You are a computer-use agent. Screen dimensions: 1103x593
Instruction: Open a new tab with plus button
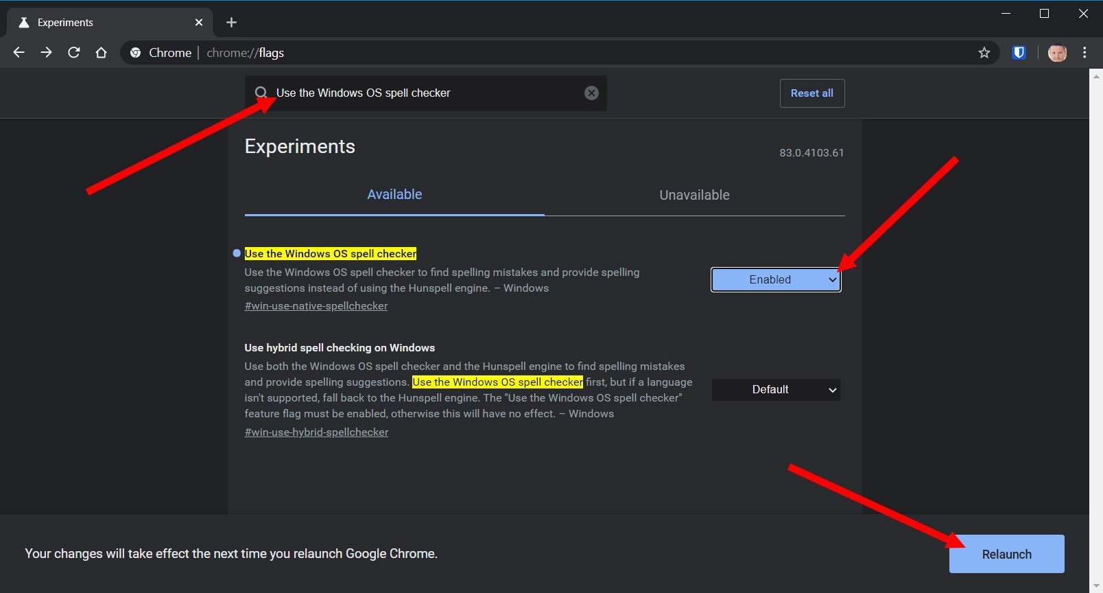(231, 22)
